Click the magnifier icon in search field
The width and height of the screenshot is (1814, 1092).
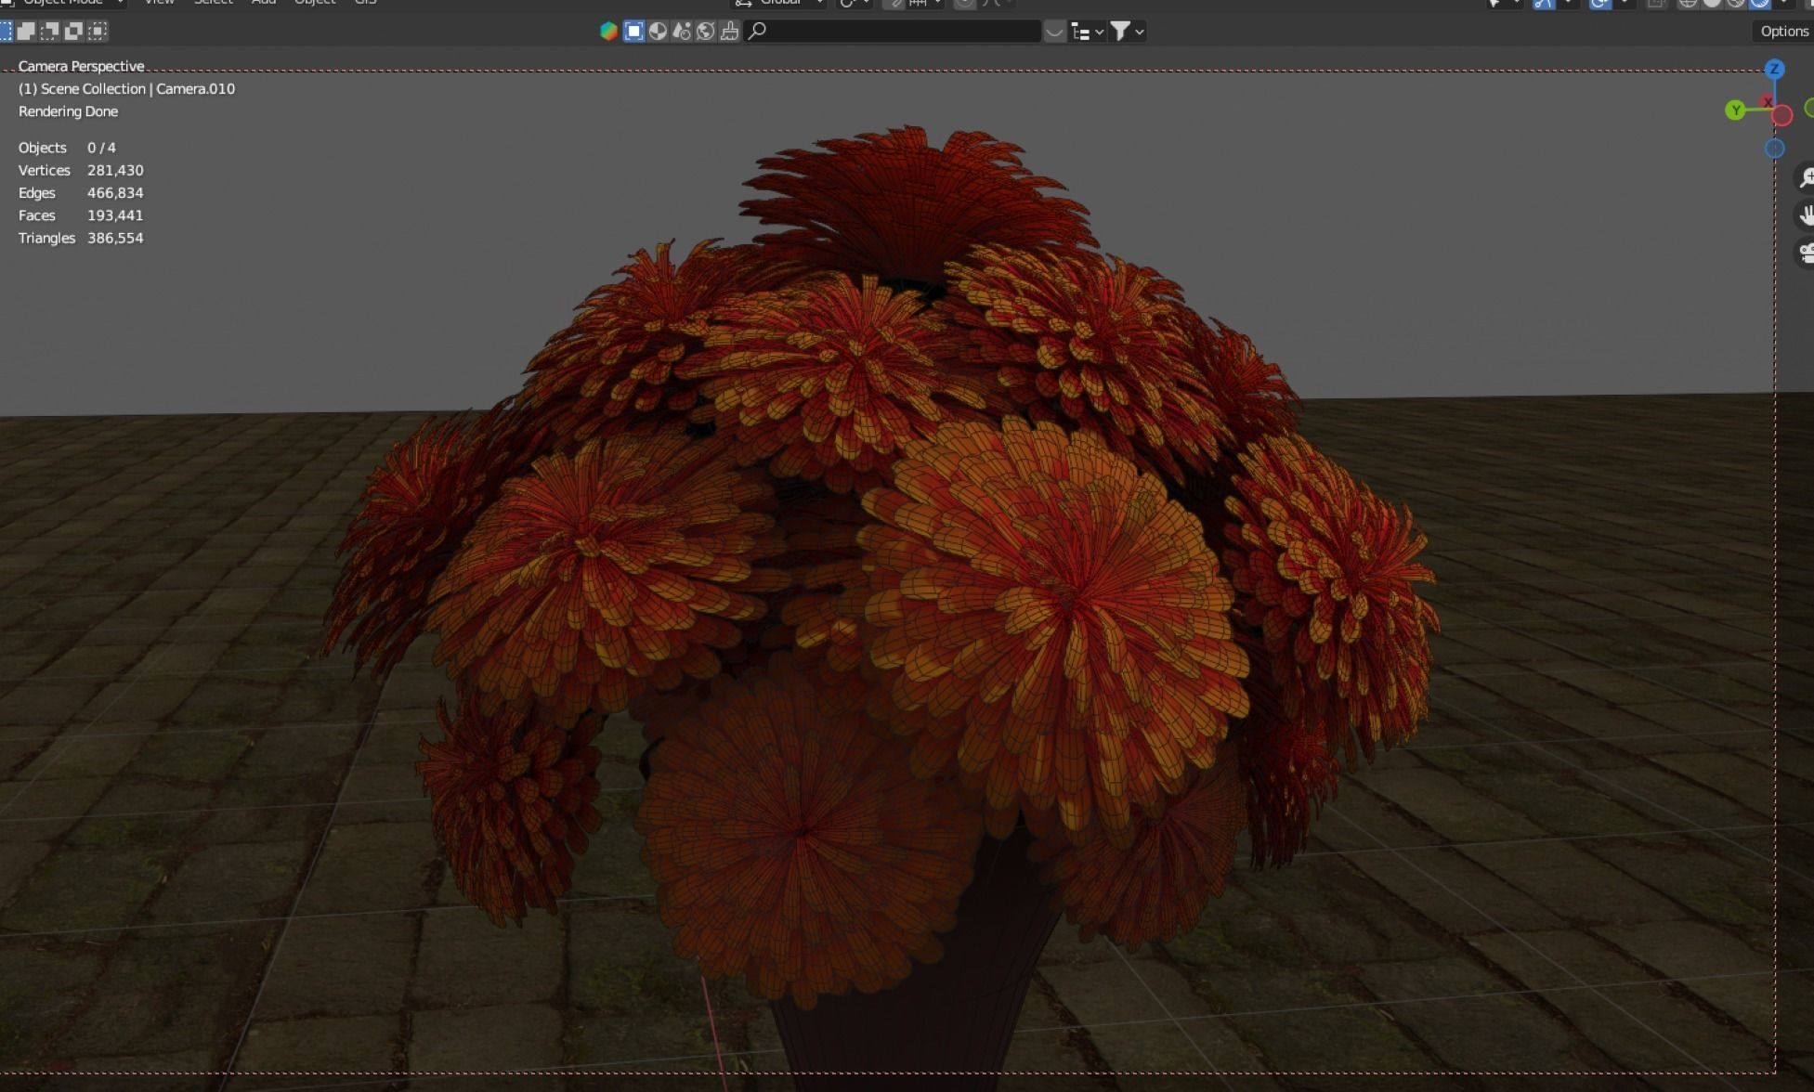coord(758,32)
